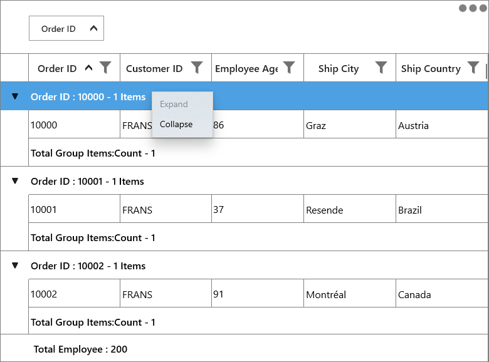Select FRANS cell in order 10001 row
489x362 pixels.
(166, 209)
